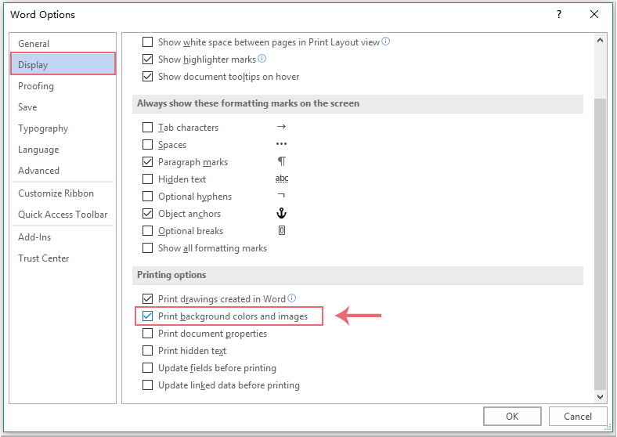The width and height of the screenshot is (617, 437).
Task: Toggle Print background colors and images
Action: [x=147, y=316]
